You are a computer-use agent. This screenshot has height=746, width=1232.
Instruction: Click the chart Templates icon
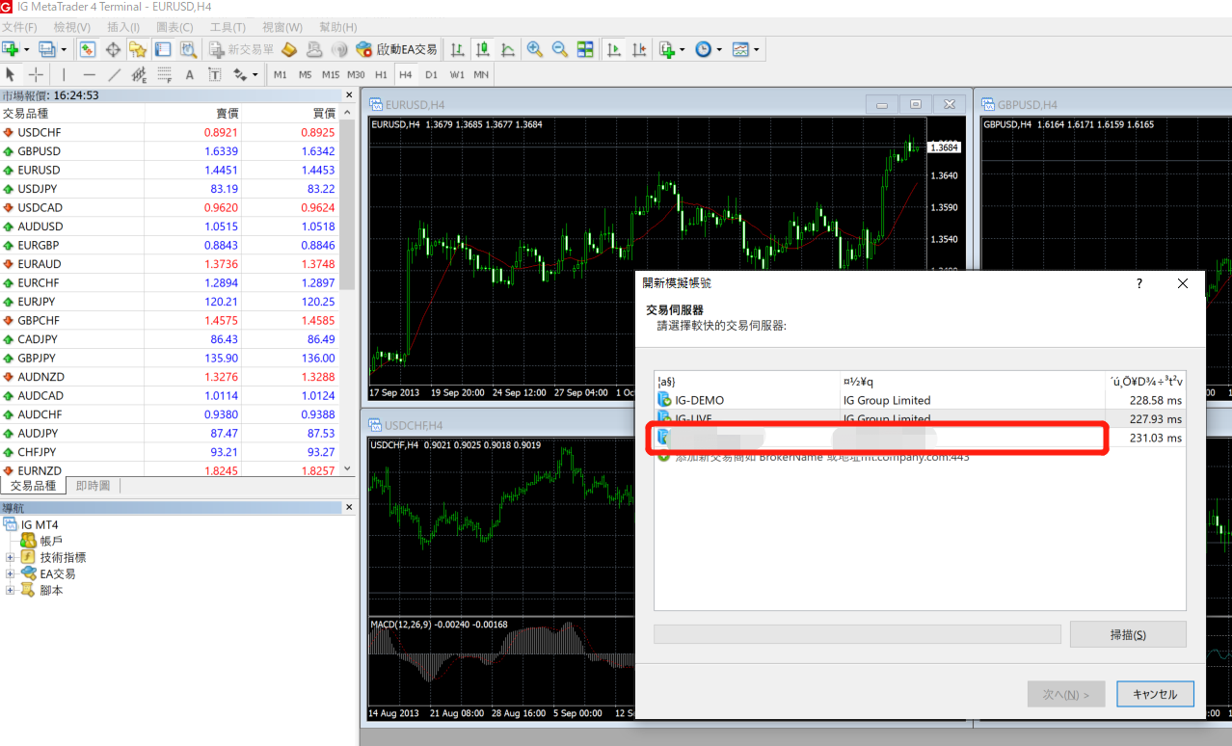(x=740, y=49)
